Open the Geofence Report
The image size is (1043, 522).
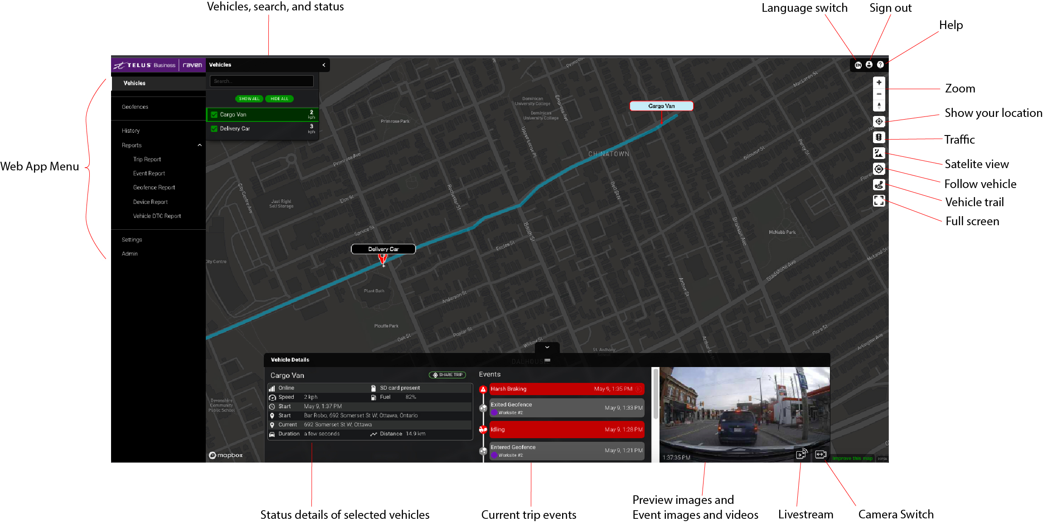pyautogui.click(x=154, y=188)
